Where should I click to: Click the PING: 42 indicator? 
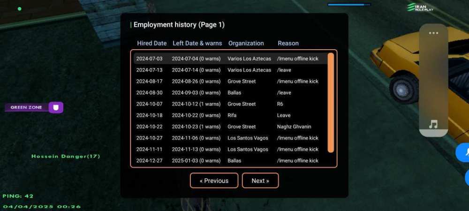pos(18,196)
